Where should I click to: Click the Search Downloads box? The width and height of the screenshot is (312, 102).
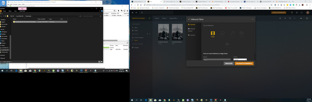(92, 16)
